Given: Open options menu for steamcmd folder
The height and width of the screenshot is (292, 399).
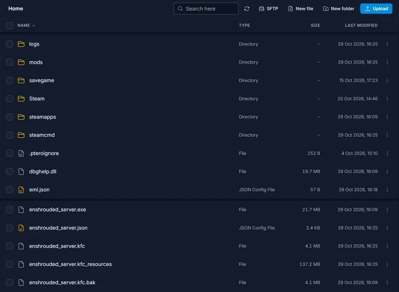Looking at the screenshot, I should point(387,135).
